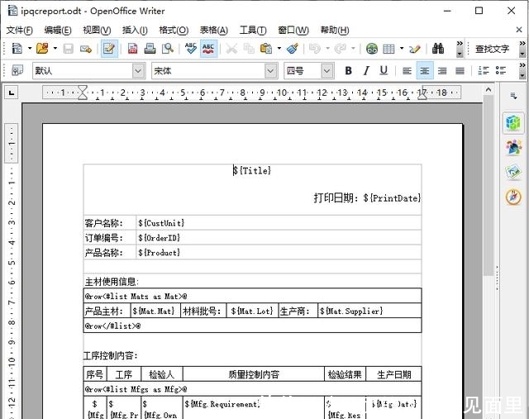Open the 帮助(H) menu

point(335,30)
